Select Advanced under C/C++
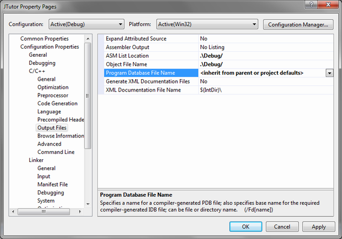Screen dimensions: 342x239 pyautogui.click(x=49, y=144)
